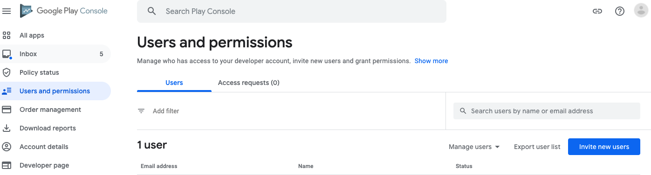
Task: Copy link using the chain icon
Action: [597, 11]
